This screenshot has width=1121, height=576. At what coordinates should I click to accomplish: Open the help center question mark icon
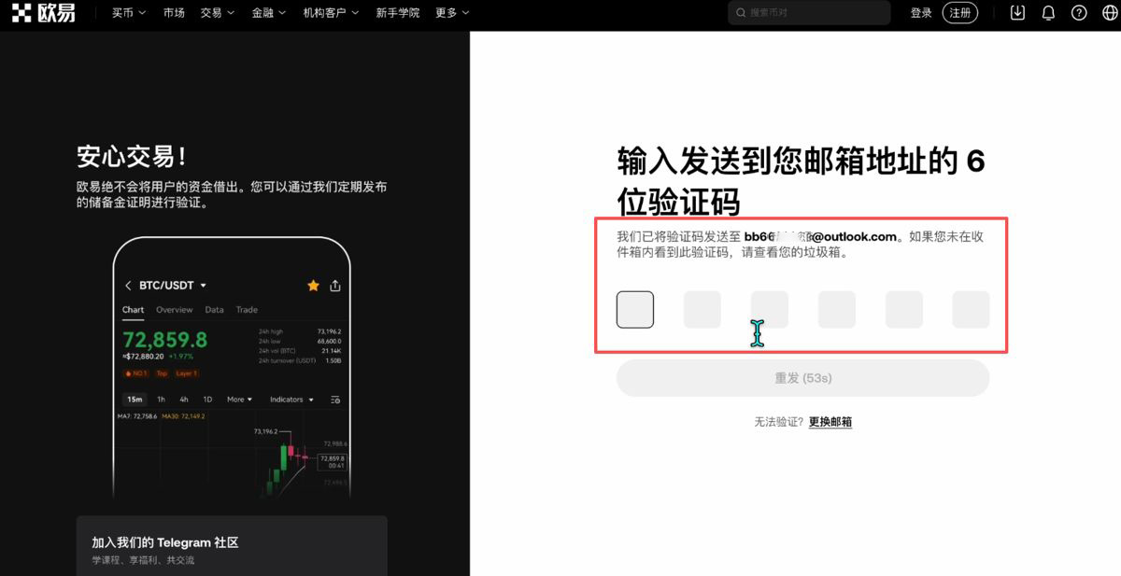click(1079, 12)
